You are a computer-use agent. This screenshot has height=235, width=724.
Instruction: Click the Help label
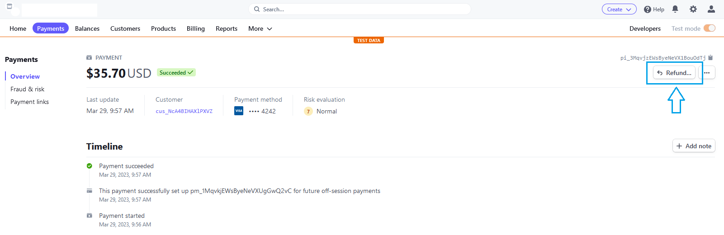[658, 9]
